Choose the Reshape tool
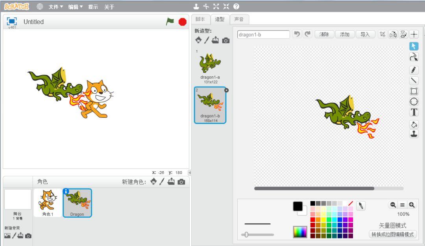 (x=414, y=57)
